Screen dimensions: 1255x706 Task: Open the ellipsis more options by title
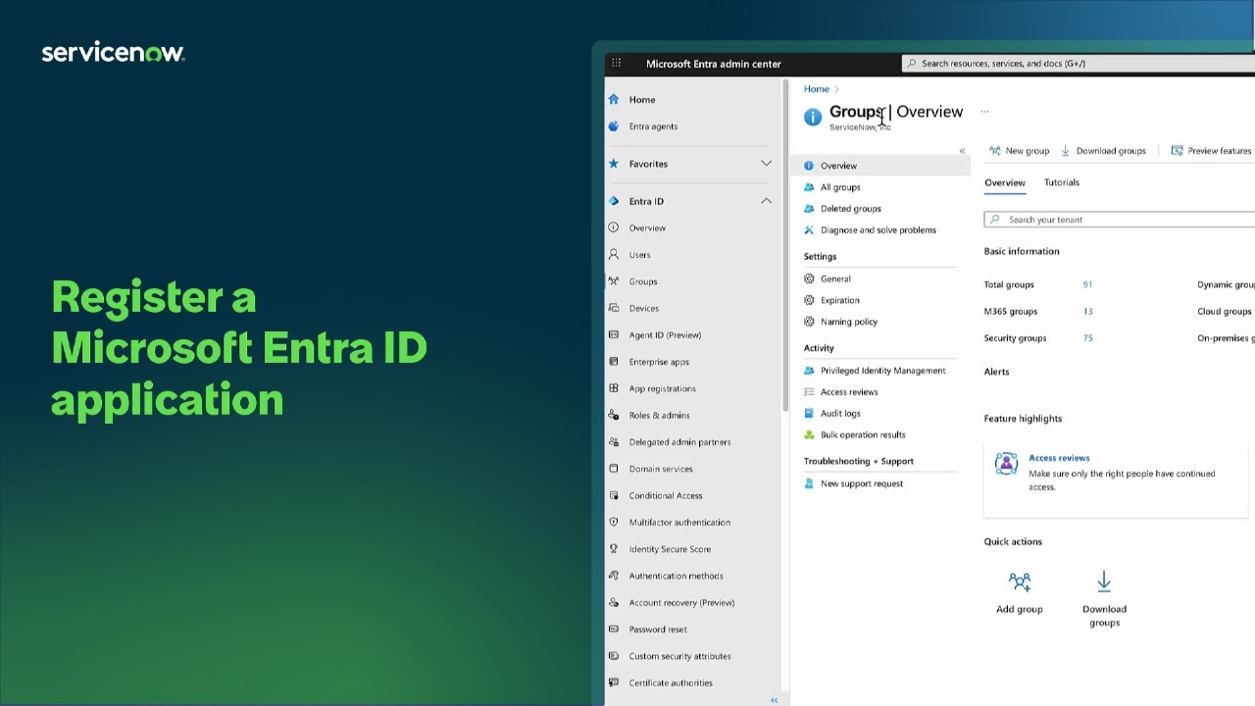984,112
